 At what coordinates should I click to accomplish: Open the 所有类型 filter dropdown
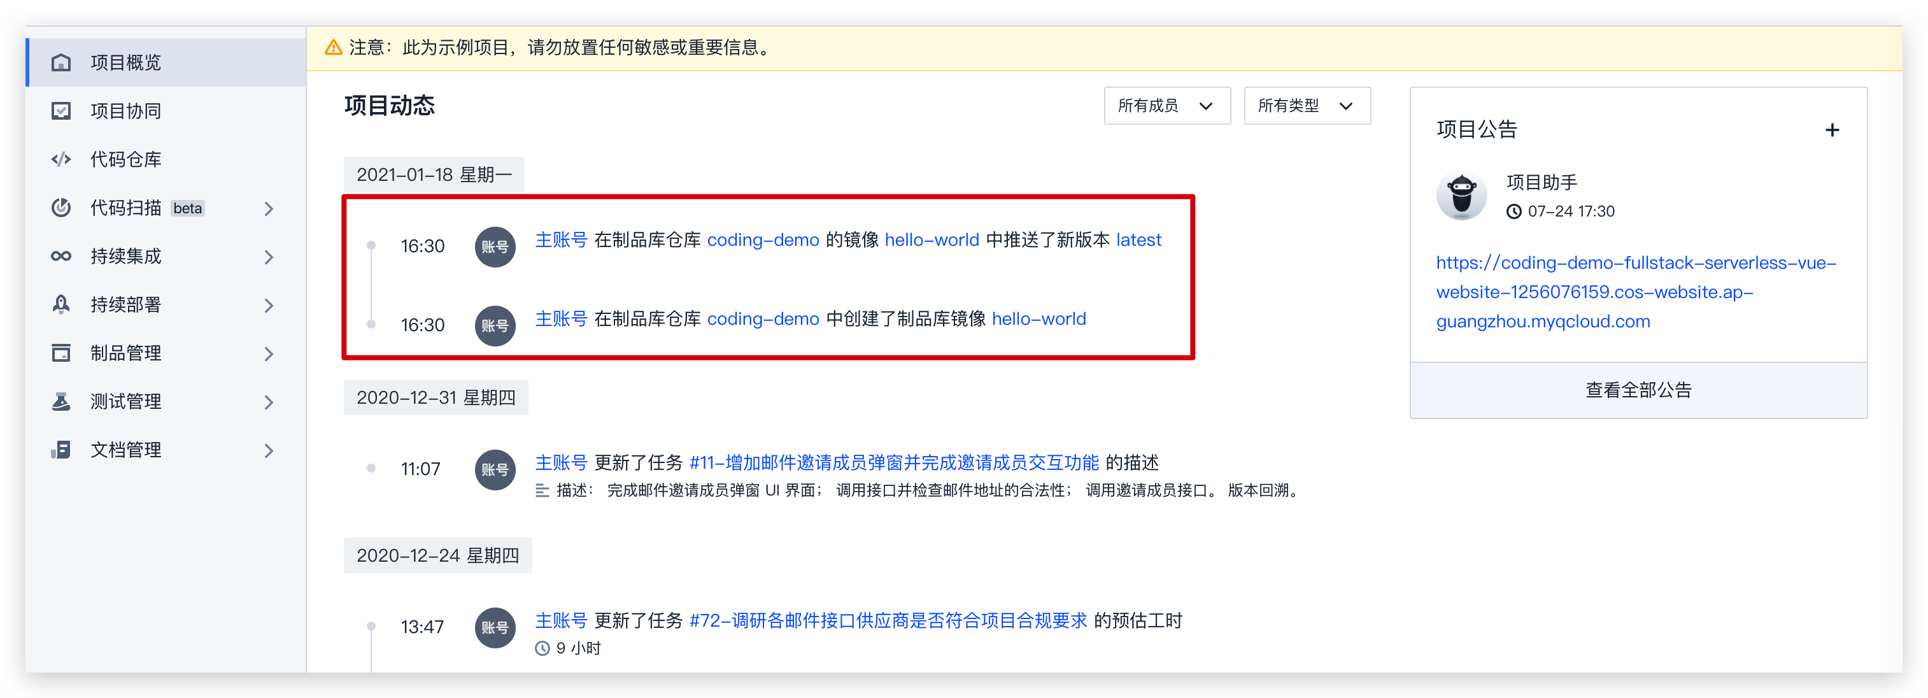click(x=1307, y=106)
